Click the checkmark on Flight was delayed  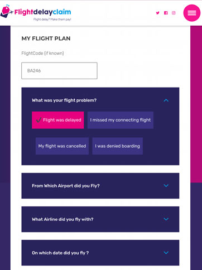click(x=39, y=120)
